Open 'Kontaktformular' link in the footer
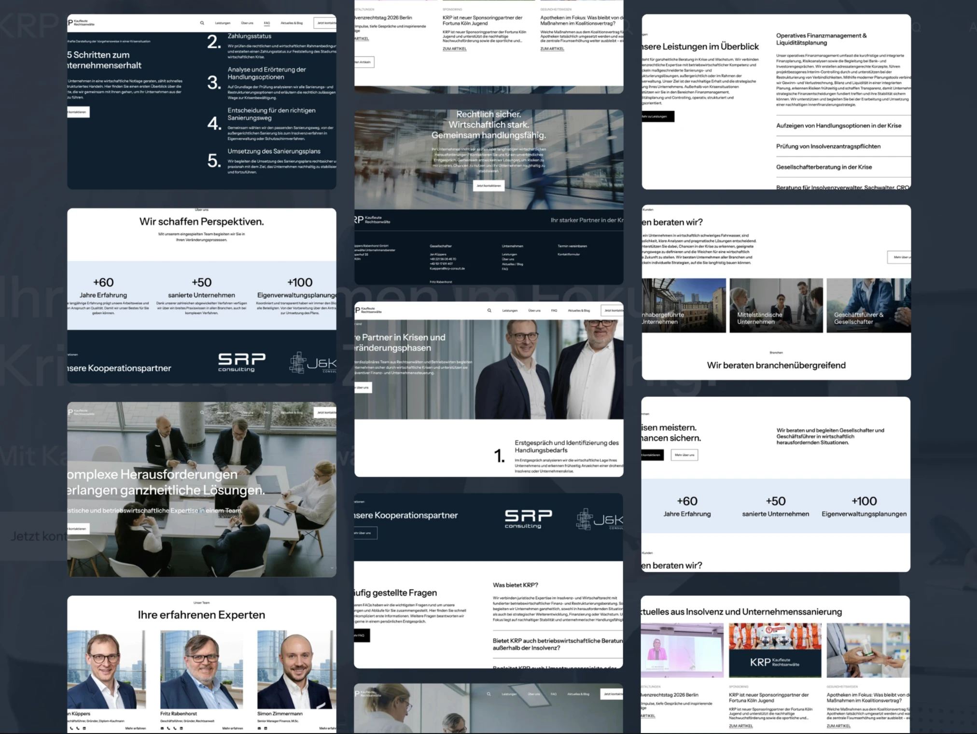The width and height of the screenshot is (977, 734). [x=569, y=254]
